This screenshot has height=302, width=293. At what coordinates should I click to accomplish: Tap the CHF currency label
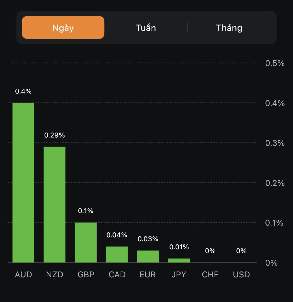pos(210,274)
